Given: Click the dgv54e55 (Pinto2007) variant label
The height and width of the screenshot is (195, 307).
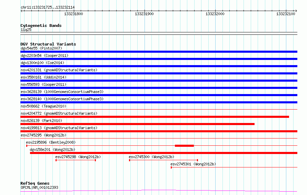Looking at the screenshot, I should point(41,48).
